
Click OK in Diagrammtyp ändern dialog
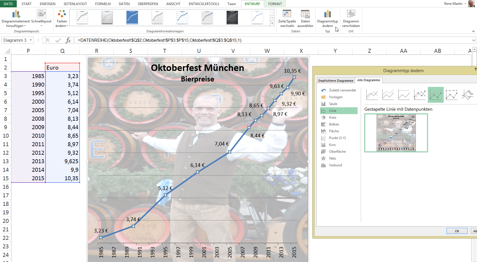pyautogui.click(x=457, y=231)
